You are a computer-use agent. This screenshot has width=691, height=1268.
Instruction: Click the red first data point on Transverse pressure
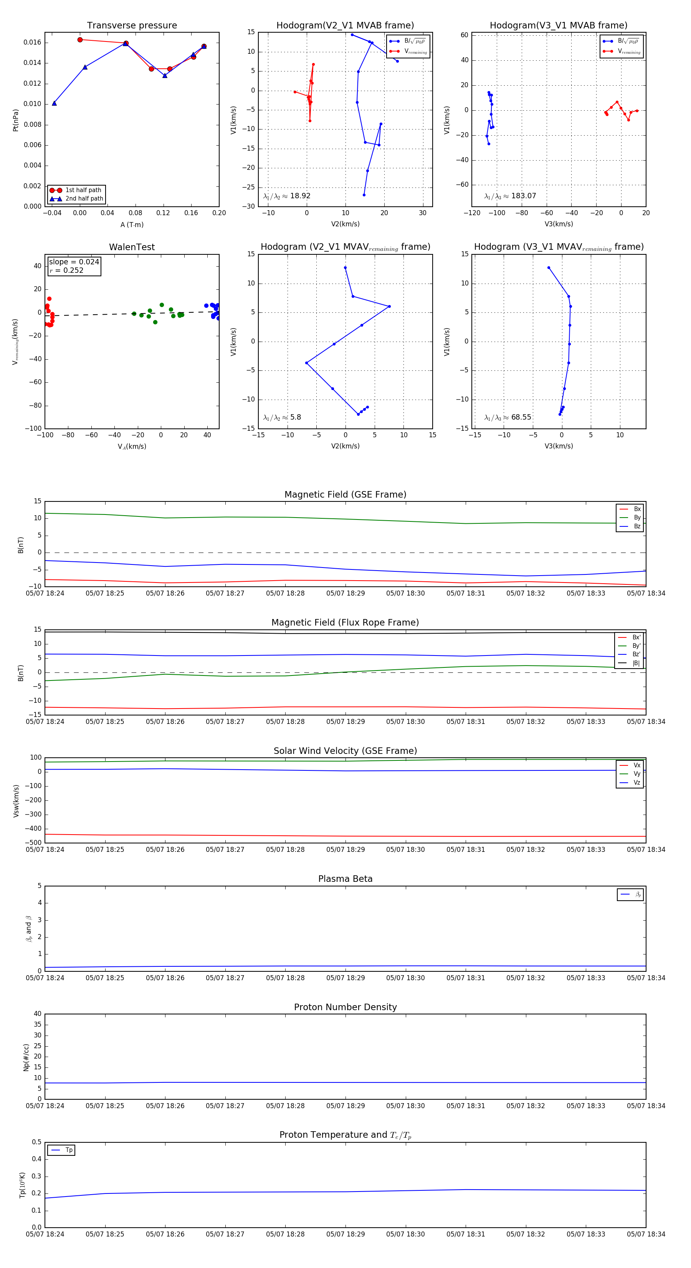tap(80, 40)
